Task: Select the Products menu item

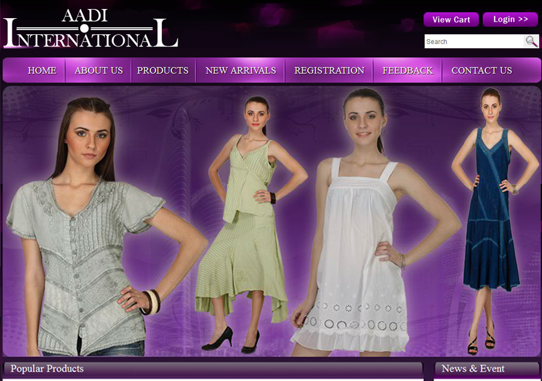Action: click(x=163, y=71)
